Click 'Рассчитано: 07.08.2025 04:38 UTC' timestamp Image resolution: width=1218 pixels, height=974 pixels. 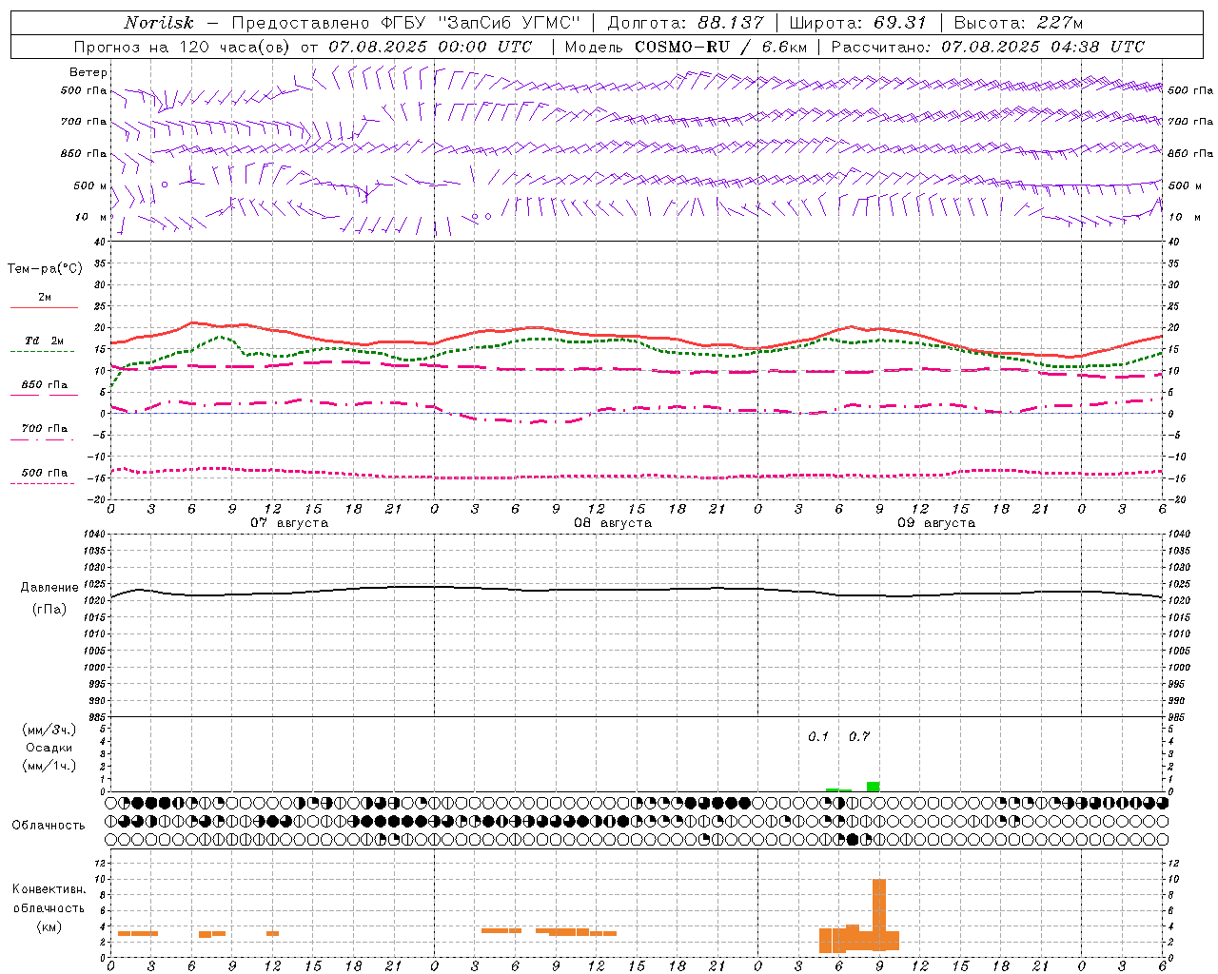988,47
